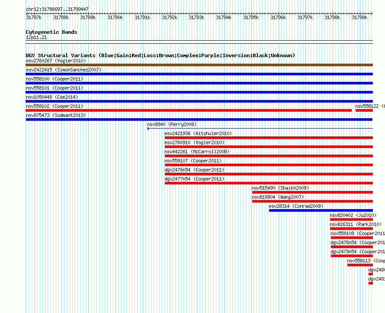Click the nsv820402 (Ju2010) label
The width and height of the screenshot is (385, 313).
[x=353, y=215]
